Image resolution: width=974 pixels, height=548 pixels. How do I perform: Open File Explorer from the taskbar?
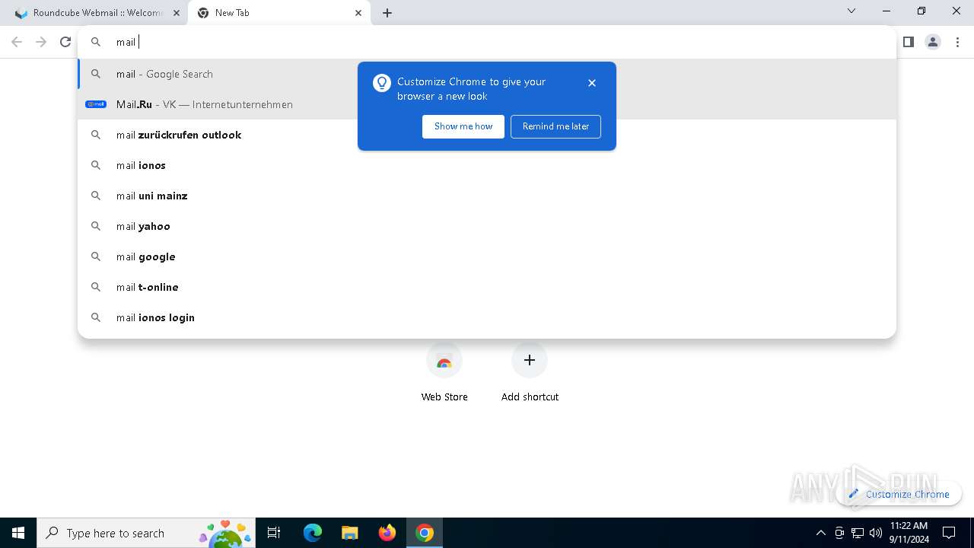click(x=350, y=533)
